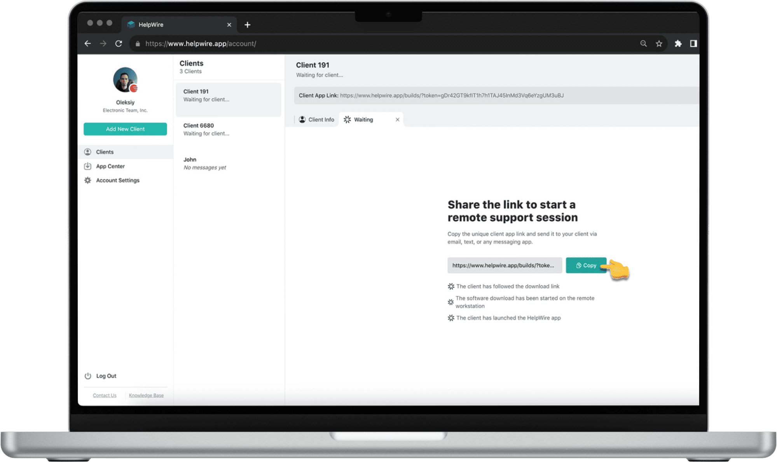This screenshot has width=777, height=462.
Task: Select Client 6680 from clients list
Action: click(227, 129)
